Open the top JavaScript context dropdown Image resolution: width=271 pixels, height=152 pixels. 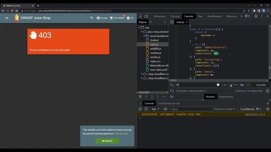click(155, 109)
